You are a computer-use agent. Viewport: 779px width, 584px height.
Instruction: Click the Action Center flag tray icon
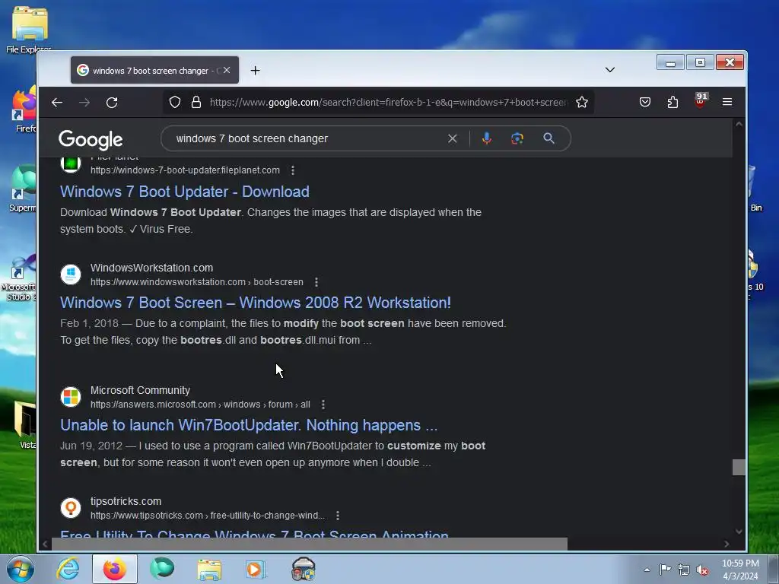(665, 570)
